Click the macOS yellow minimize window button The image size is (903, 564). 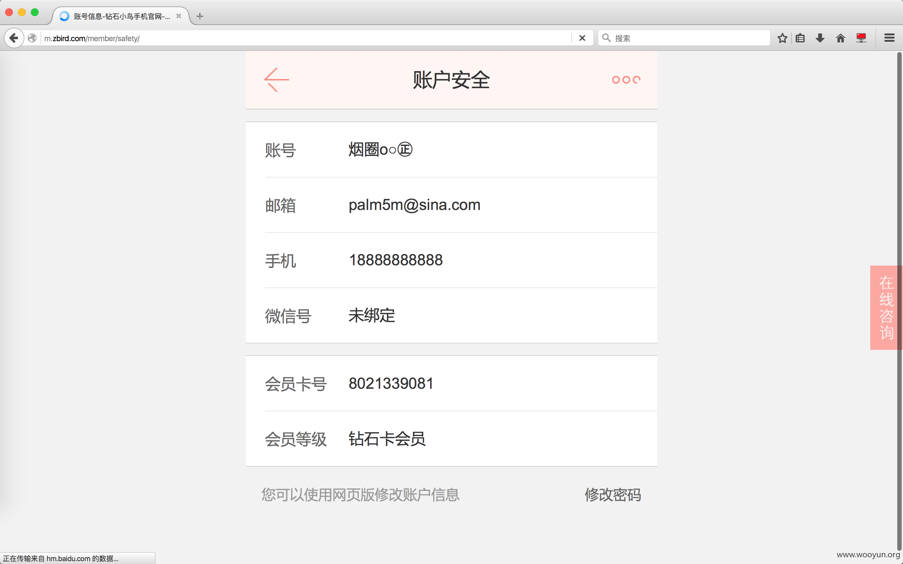coord(22,12)
